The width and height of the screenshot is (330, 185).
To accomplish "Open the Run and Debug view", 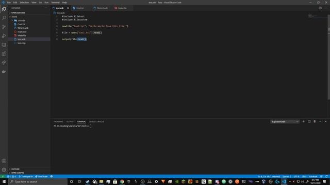I will click(x=4, y=36).
